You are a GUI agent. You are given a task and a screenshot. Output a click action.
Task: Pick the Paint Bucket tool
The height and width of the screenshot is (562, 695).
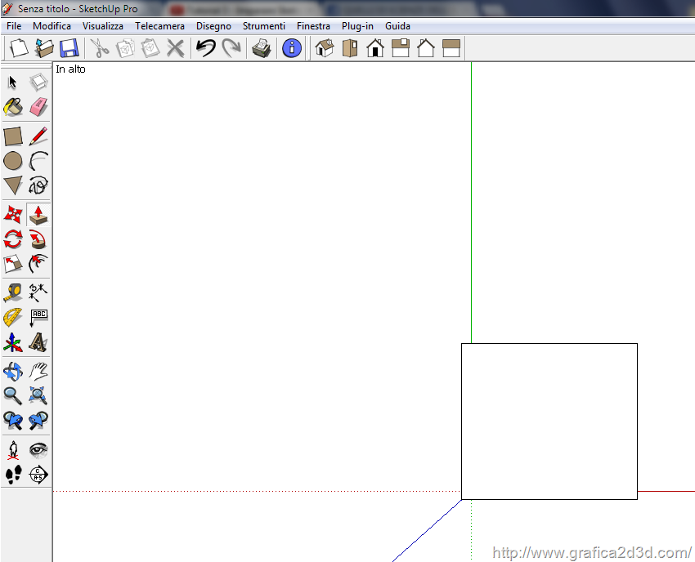pos(13,107)
